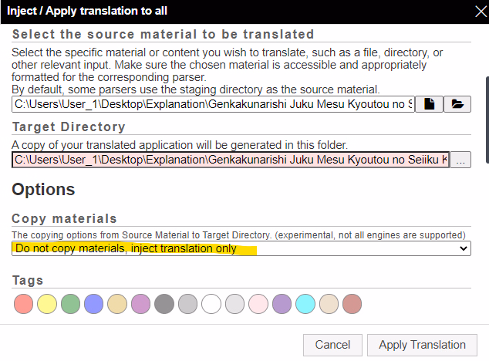Select the blue tag color
Screen dimensions: 489x361
pyautogui.click(x=94, y=304)
